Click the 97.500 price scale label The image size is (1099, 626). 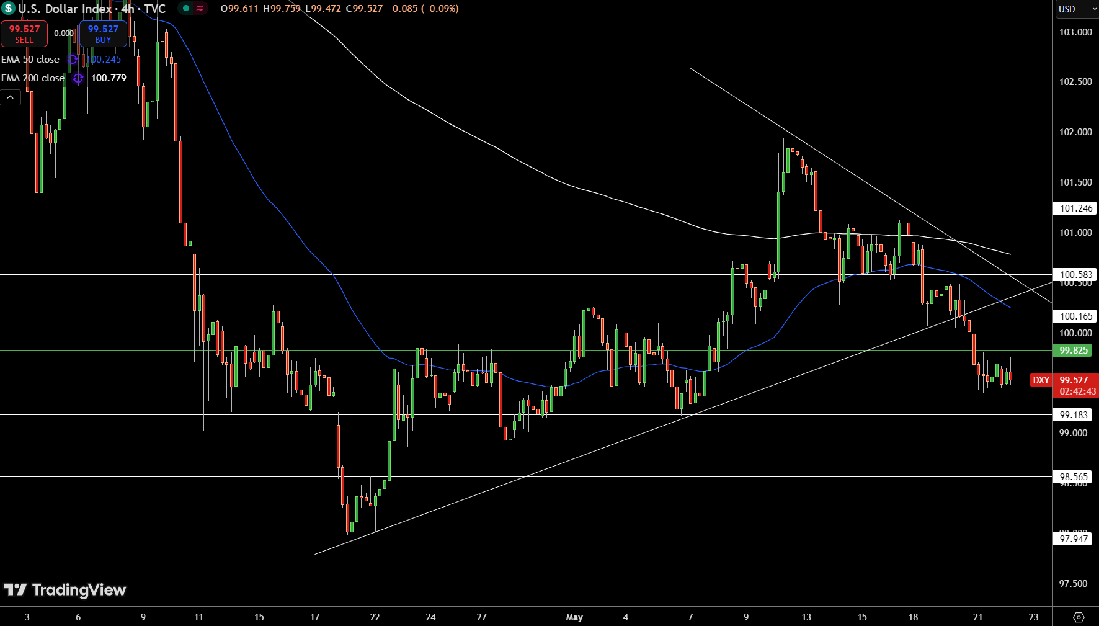pos(1073,584)
